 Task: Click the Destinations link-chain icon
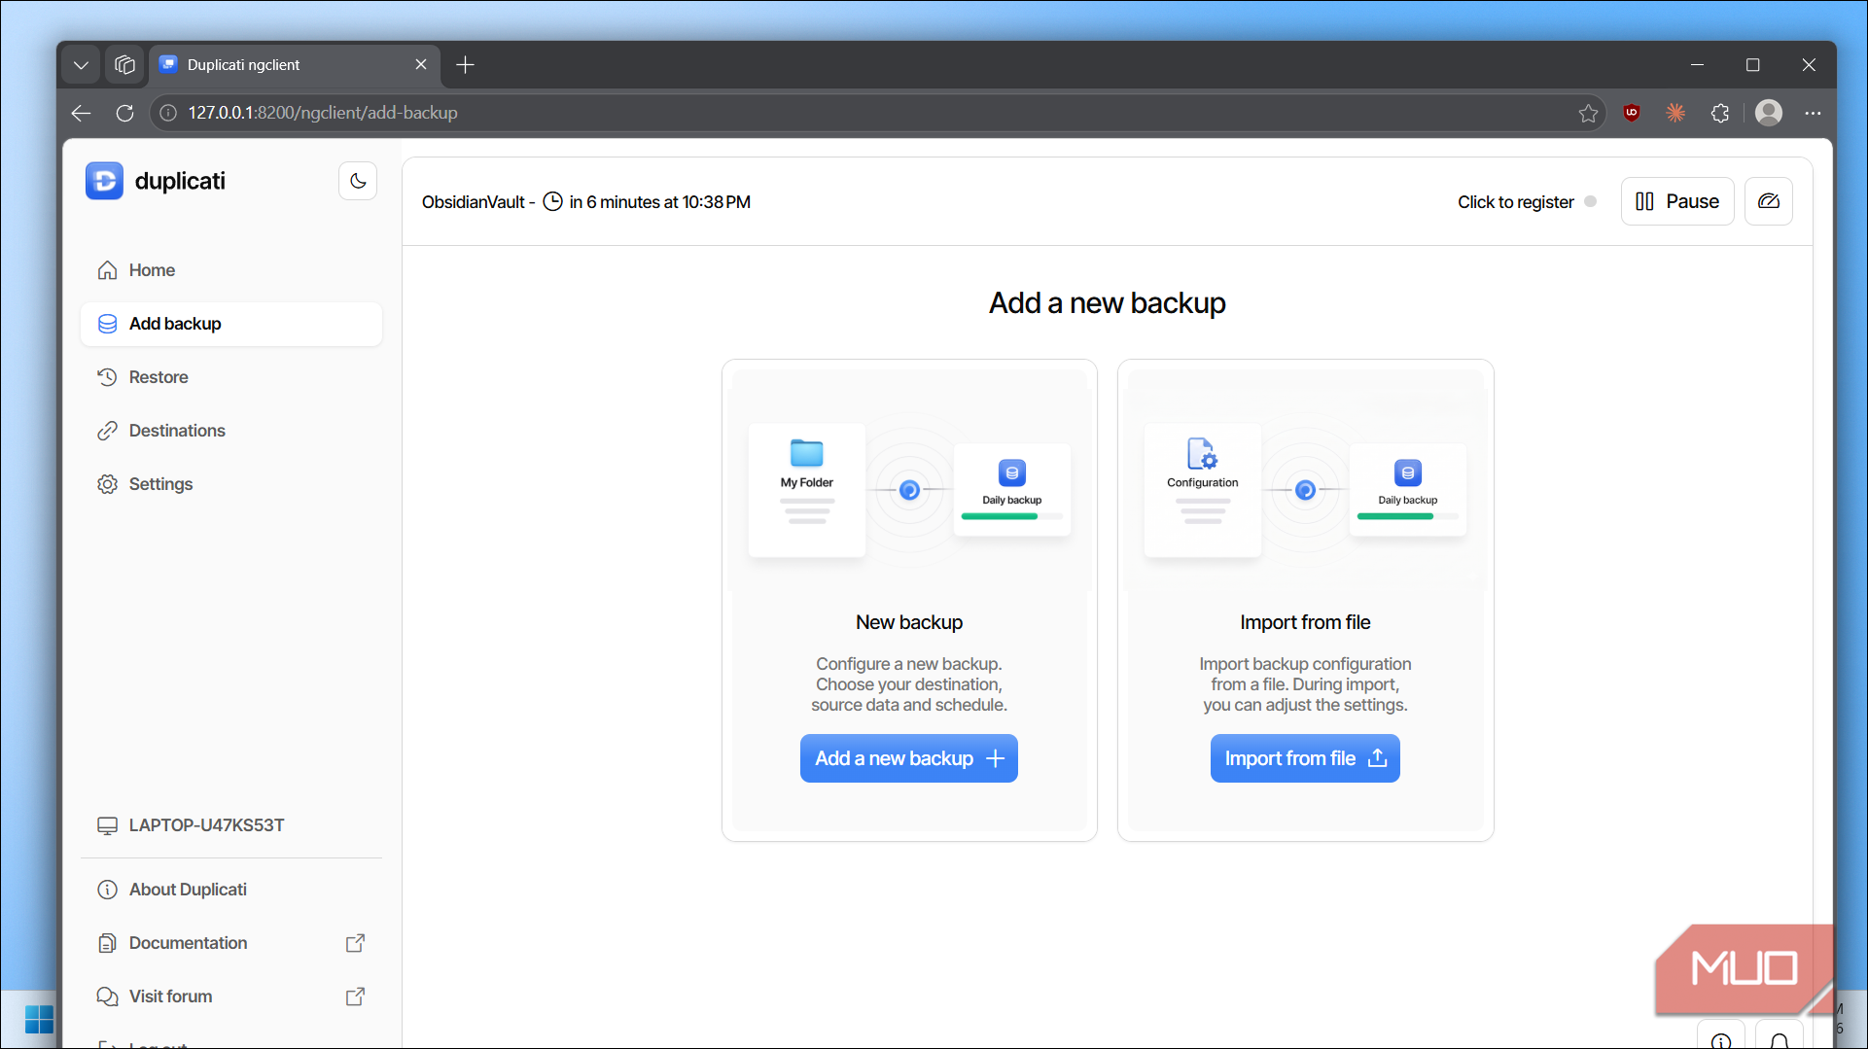point(107,431)
